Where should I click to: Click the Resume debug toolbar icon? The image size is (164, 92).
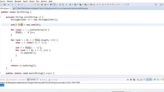(13, 5)
